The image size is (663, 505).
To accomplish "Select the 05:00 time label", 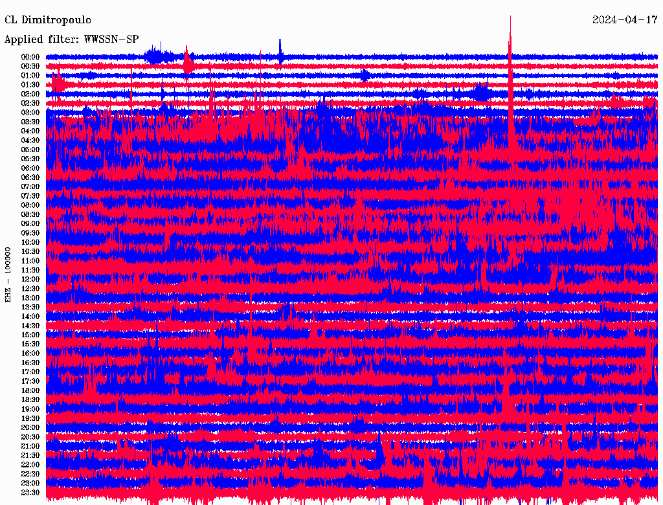I will [x=30, y=150].
